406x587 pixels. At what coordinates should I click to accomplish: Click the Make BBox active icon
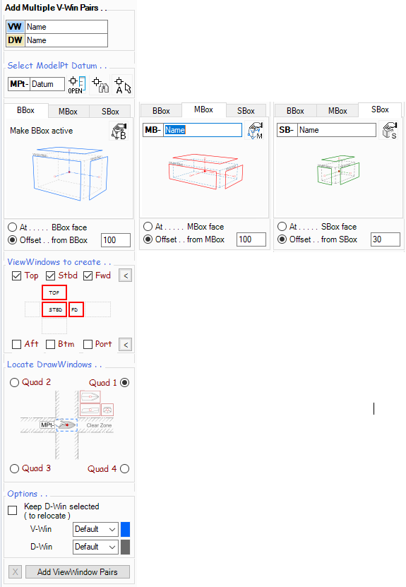coord(119,131)
